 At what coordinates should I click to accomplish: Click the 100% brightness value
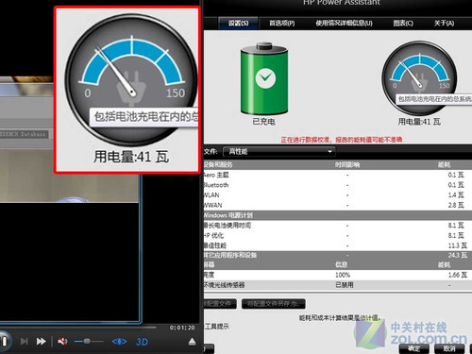click(343, 275)
